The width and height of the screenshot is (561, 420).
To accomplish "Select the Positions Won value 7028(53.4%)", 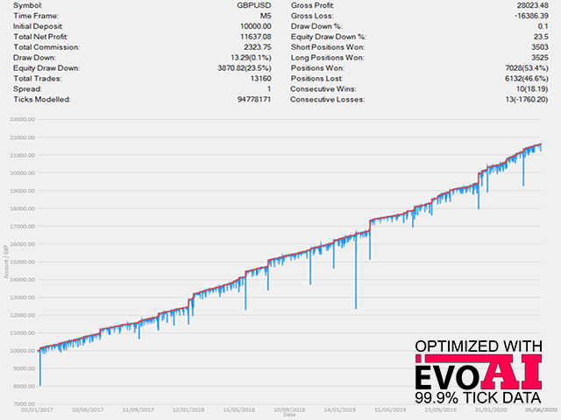I will 527,68.
